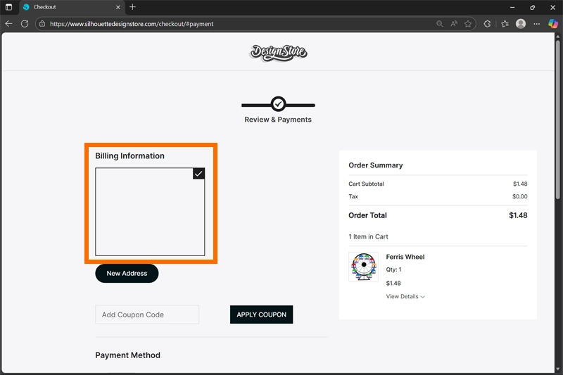Toggle the billing address checkmark
The image size is (563, 375).
198,173
